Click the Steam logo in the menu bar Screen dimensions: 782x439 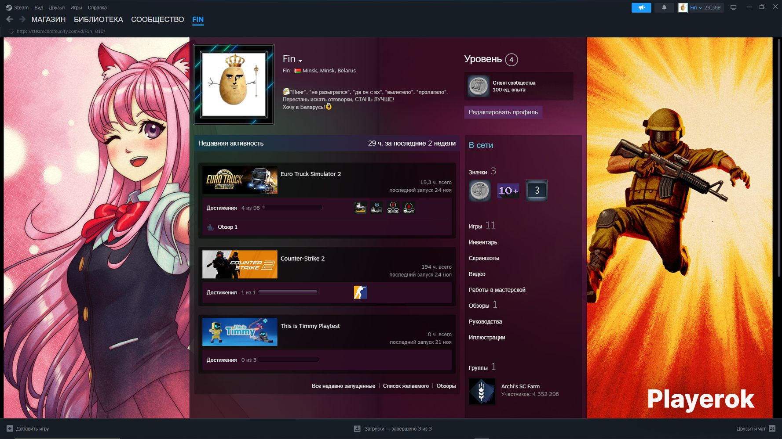[9, 7]
